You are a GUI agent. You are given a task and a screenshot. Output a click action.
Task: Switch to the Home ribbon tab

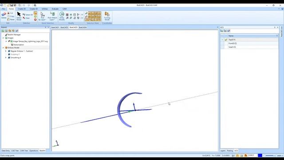11,9
